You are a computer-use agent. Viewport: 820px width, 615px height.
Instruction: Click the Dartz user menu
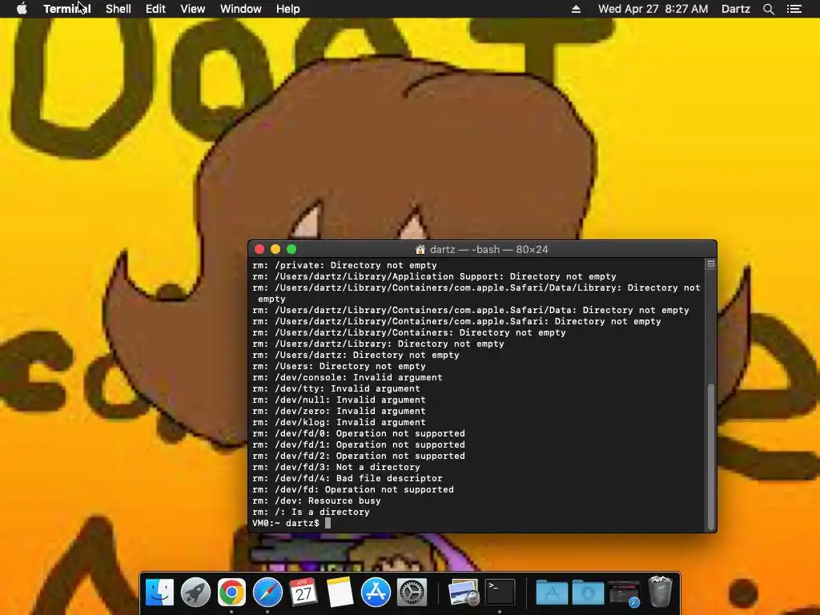(x=735, y=9)
